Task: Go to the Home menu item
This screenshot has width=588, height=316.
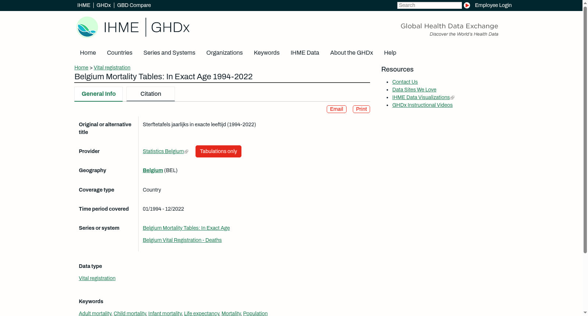Action: click(88, 53)
